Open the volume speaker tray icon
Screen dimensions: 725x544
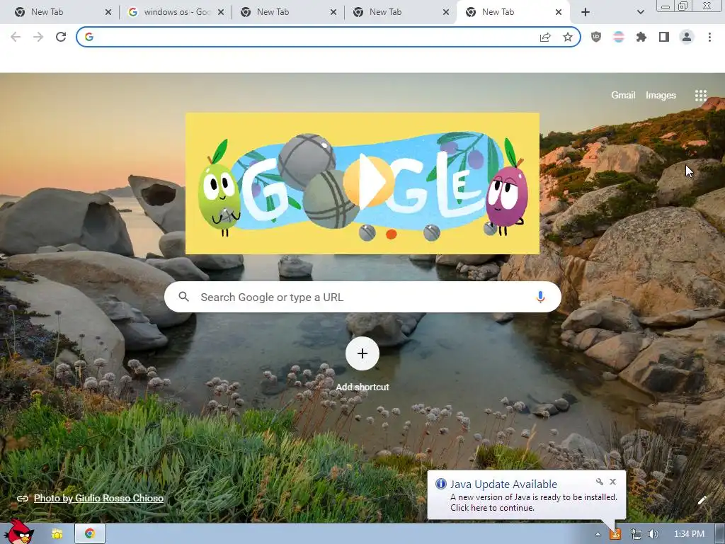[x=653, y=534]
